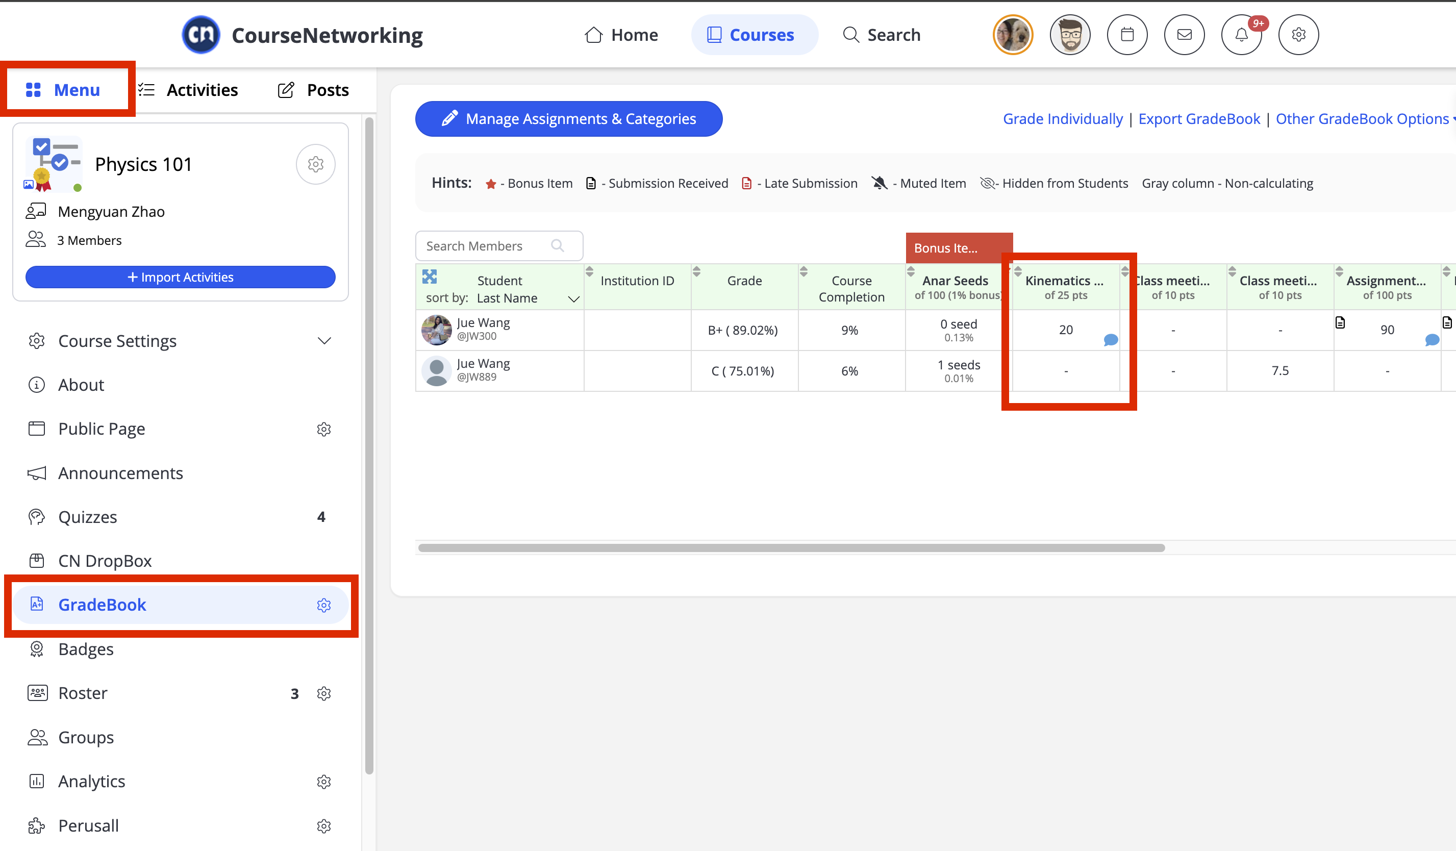
Task: Open the mail inbox envelope icon
Action: click(x=1184, y=35)
